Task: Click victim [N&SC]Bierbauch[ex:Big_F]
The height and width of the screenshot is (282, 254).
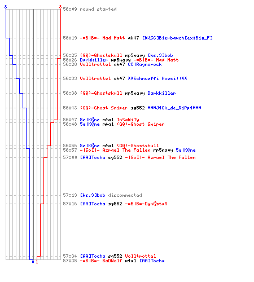Action: click(x=177, y=38)
